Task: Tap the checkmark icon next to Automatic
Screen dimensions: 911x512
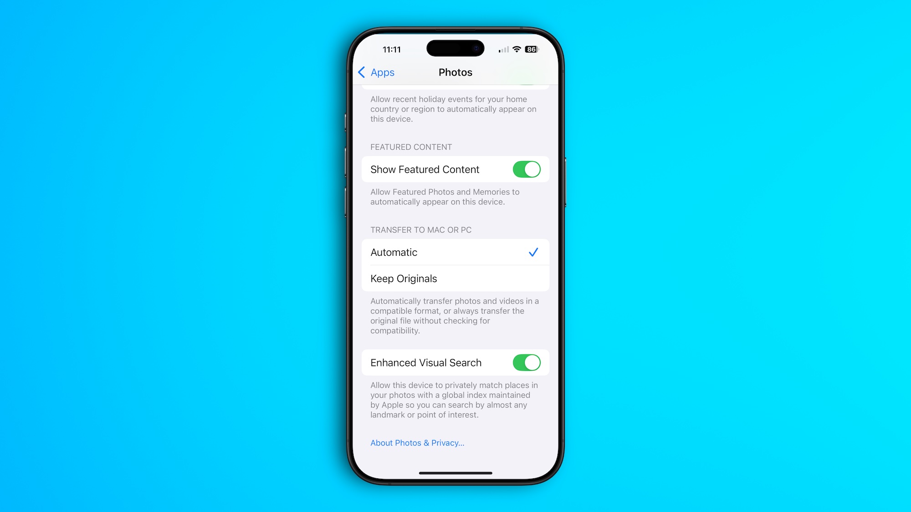Action: (533, 252)
